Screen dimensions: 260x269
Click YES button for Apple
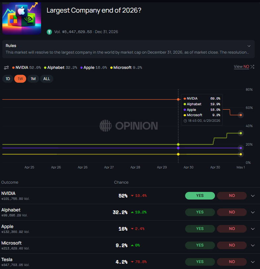[x=200, y=229]
